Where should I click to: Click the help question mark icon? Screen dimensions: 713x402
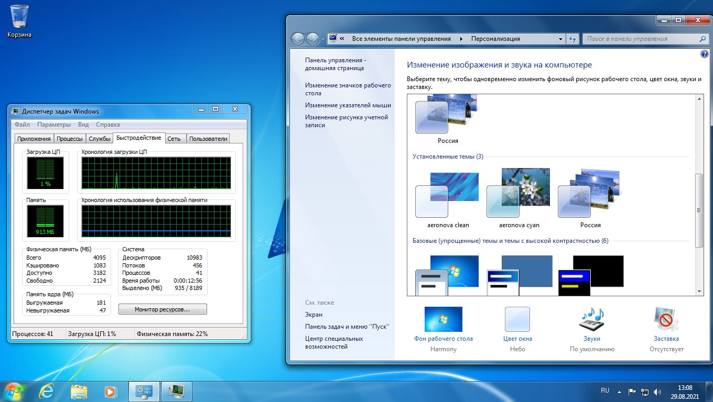click(x=704, y=54)
